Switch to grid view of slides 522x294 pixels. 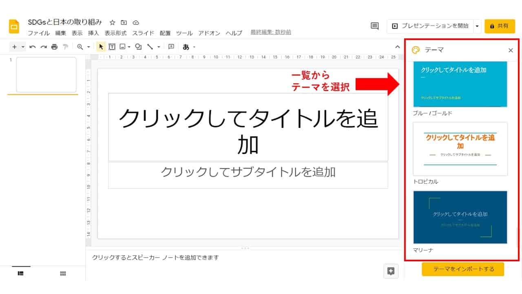(x=63, y=274)
